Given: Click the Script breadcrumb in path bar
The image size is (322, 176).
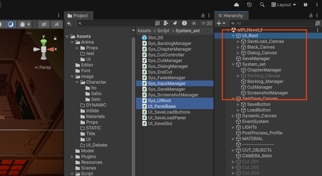Looking at the screenshot, I should tap(164, 31).
